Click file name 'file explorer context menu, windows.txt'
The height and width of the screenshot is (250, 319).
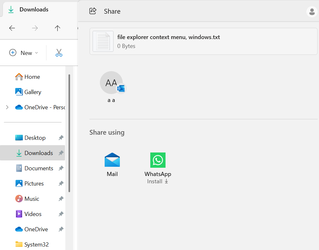(x=168, y=37)
